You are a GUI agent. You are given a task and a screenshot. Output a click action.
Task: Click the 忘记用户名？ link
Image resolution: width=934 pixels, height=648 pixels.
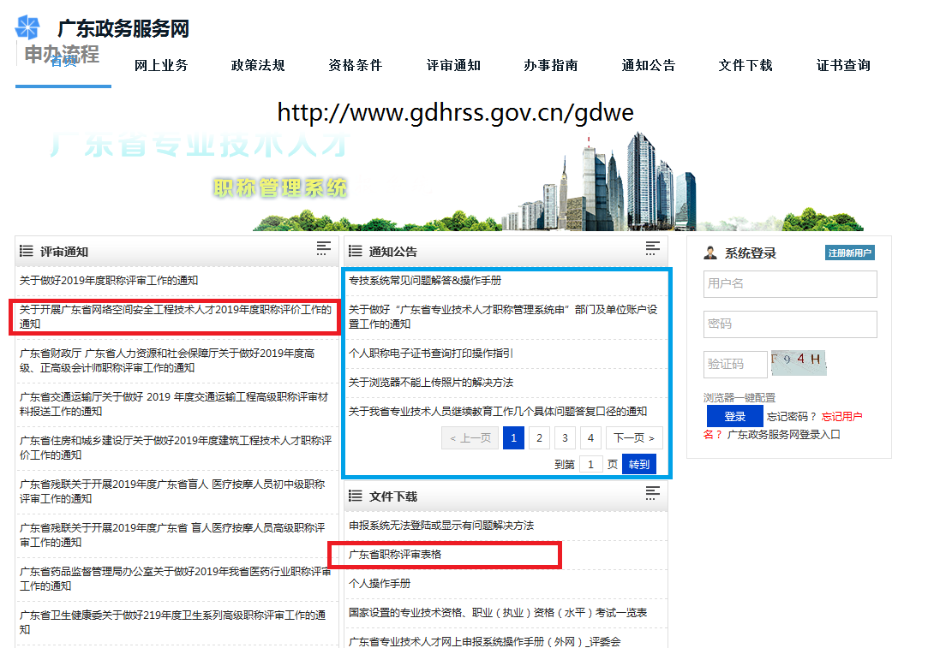[841, 417]
